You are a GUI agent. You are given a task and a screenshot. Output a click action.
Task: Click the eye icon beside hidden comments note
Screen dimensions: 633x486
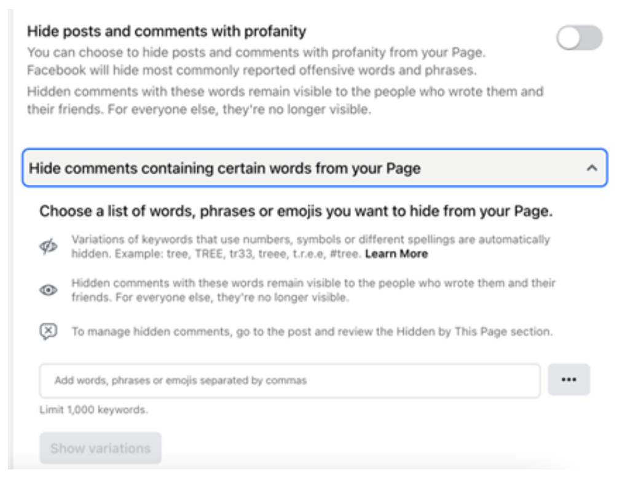49,290
